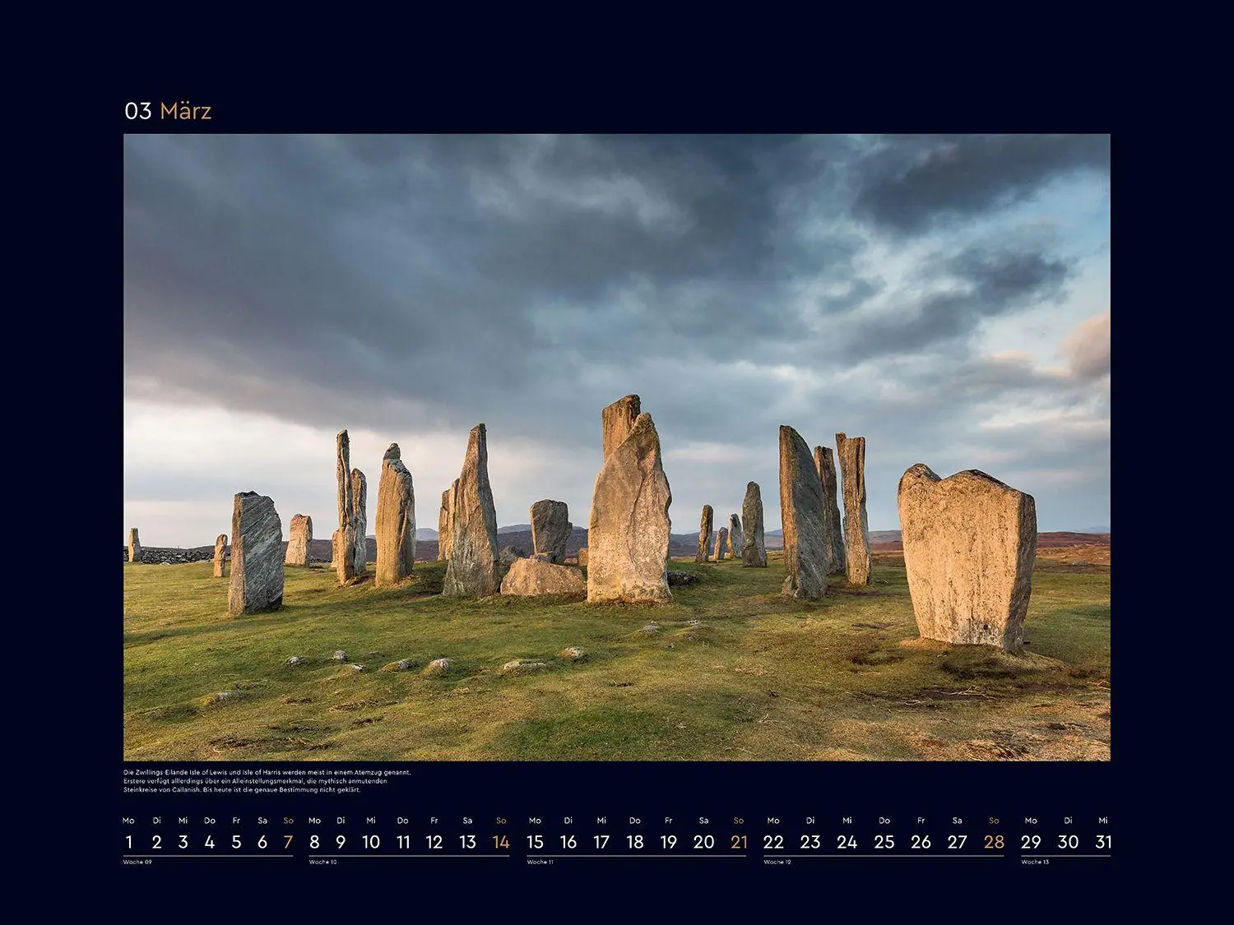Click the 'So' weekday label above 21
This screenshot has width=1234, height=925.
coord(739,821)
